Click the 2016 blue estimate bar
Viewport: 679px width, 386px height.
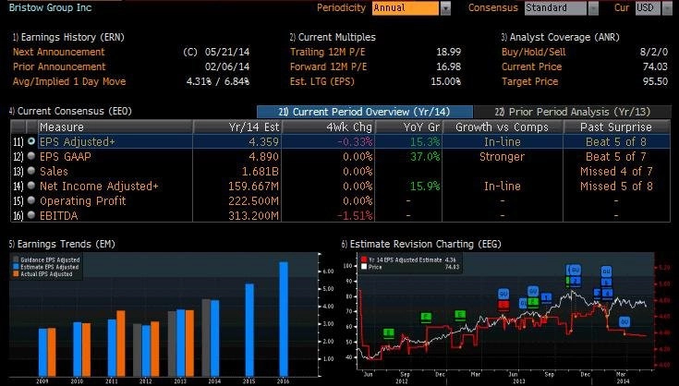(x=284, y=319)
